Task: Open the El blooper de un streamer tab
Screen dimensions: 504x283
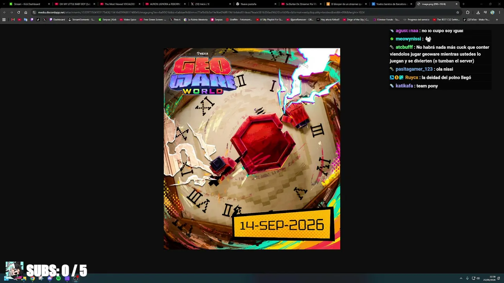Action: (346, 4)
